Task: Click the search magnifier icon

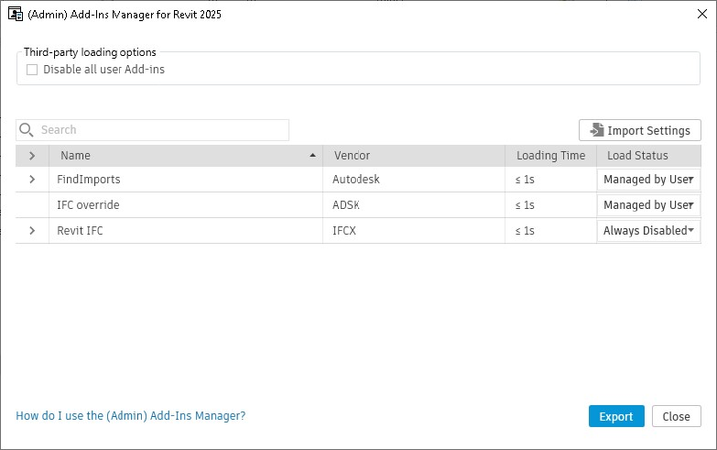Action: (x=27, y=130)
